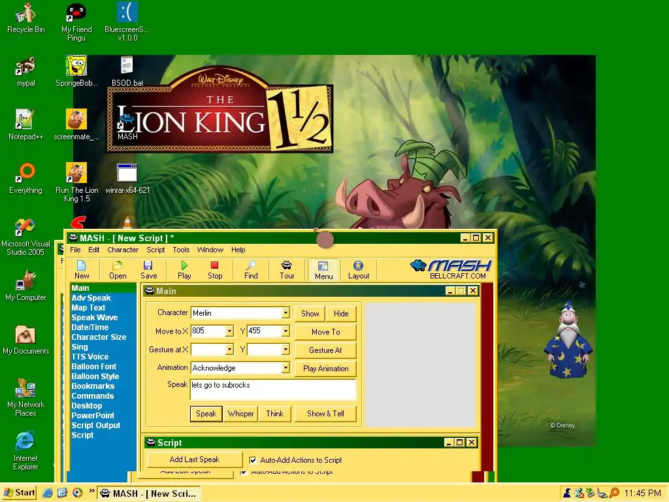Open the Tools menu
The image size is (669, 502).
pos(181,250)
